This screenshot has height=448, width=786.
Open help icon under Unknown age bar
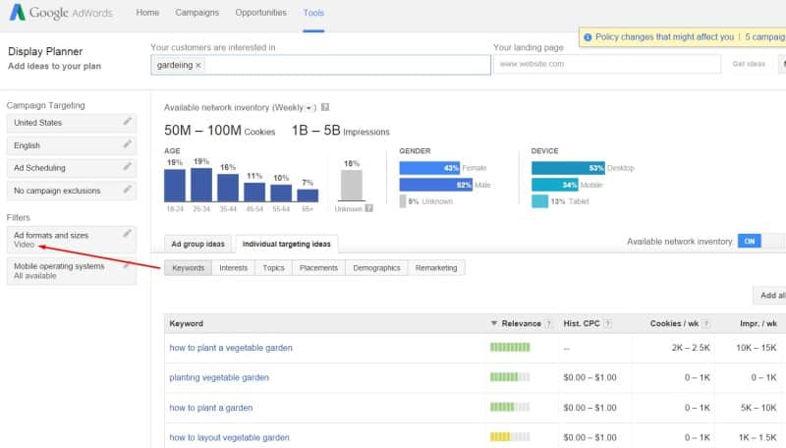[369, 208]
